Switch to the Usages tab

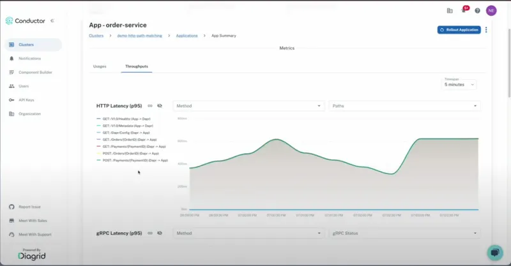click(100, 66)
